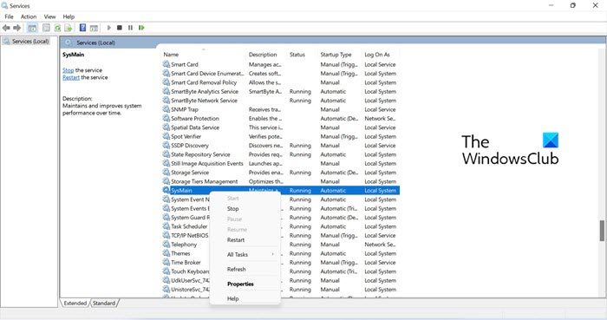This screenshot has width=607, height=320.
Task: Click the gear icon beside SNMP Trap
Action: 166,109
